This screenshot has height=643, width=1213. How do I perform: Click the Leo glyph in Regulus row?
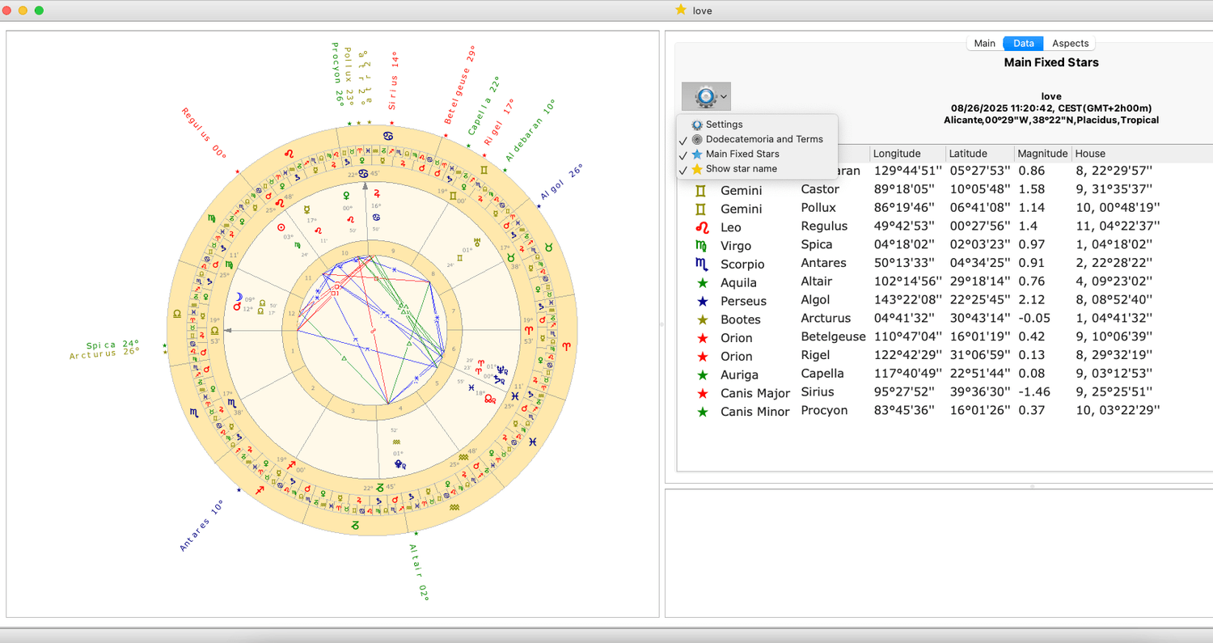pyautogui.click(x=702, y=227)
